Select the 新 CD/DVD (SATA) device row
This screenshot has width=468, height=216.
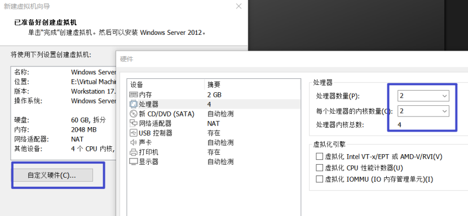[x=214, y=114]
